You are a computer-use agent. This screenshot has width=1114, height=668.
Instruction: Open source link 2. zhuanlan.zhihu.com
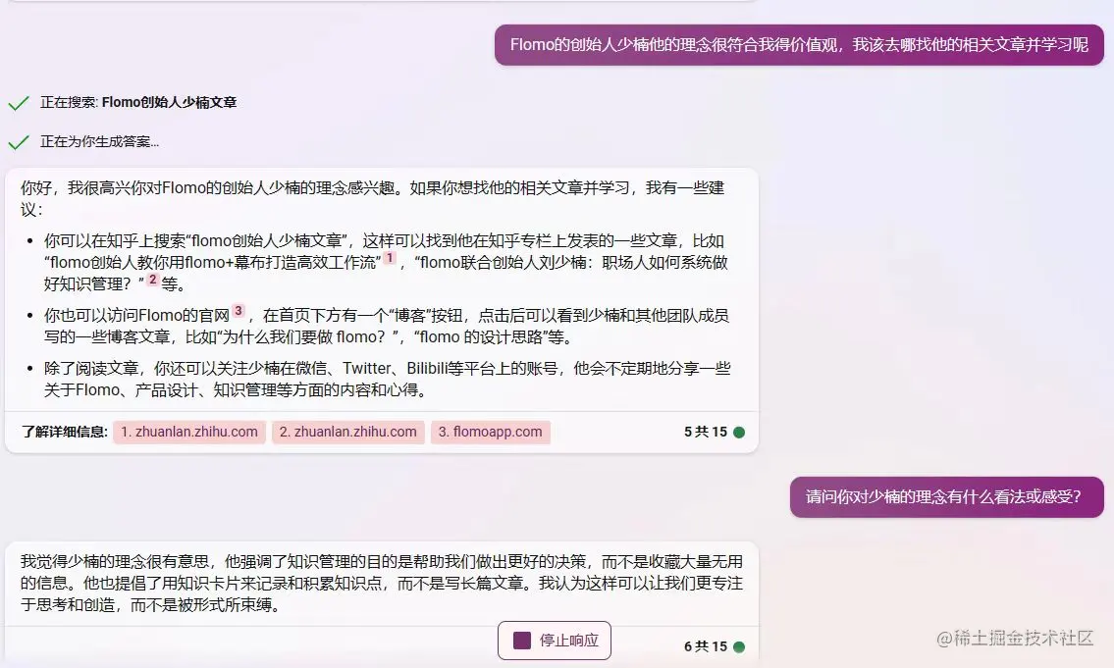[348, 432]
